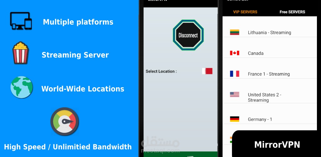Select the Germany flag icon
Viewport: 321px width, 157px height.
tap(234, 119)
